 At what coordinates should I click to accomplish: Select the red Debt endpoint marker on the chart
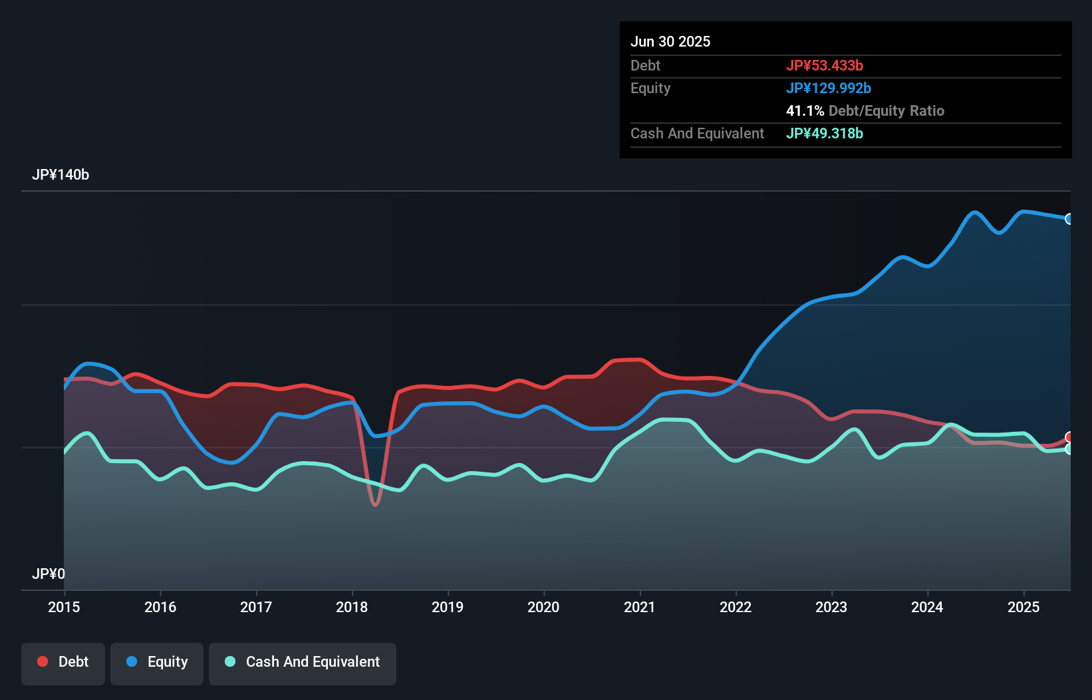(1069, 437)
